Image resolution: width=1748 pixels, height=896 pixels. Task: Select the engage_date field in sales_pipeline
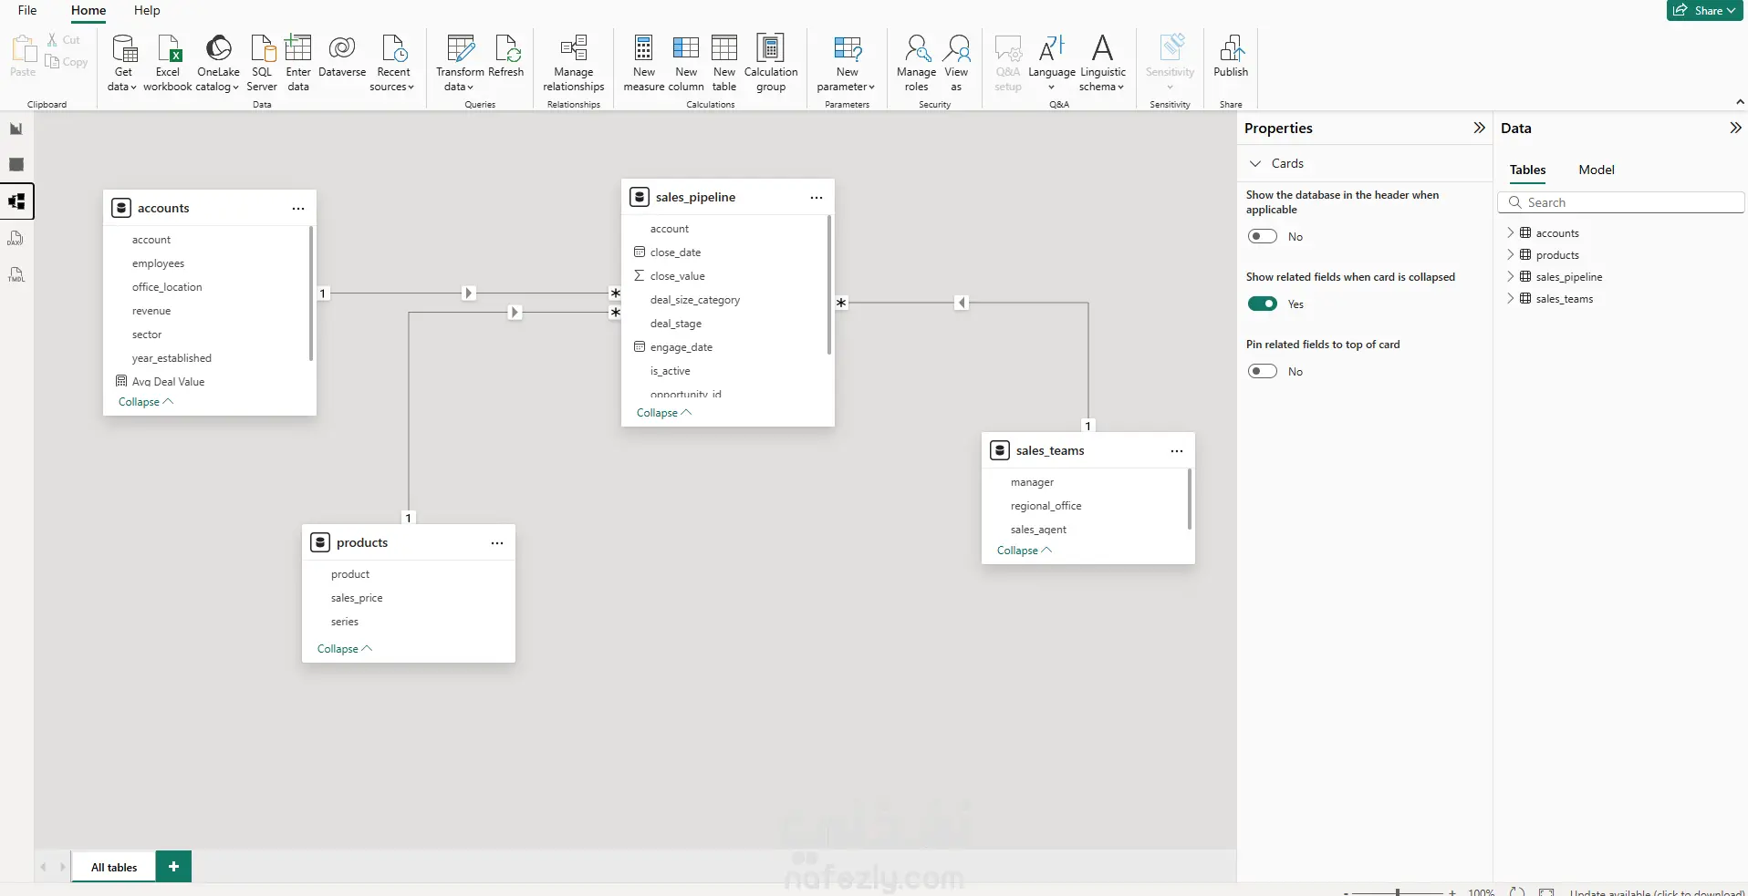(x=681, y=347)
